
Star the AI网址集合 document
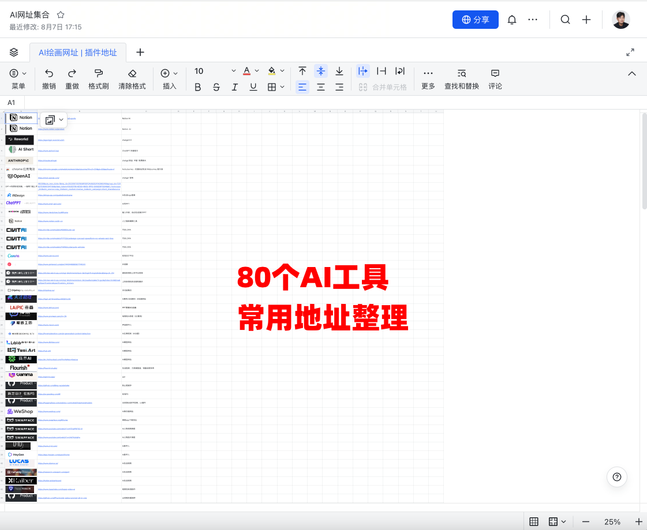(x=61, y=15)
